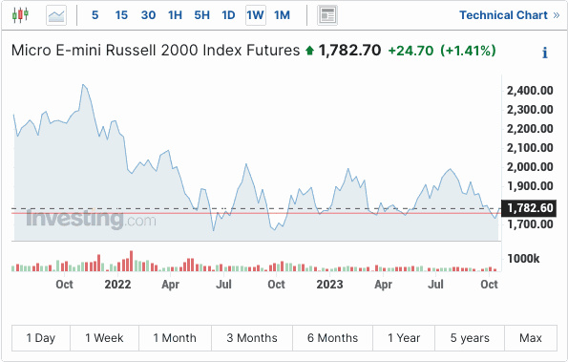Switch to area chart view
568x362 pixels.
pos(56,15)
